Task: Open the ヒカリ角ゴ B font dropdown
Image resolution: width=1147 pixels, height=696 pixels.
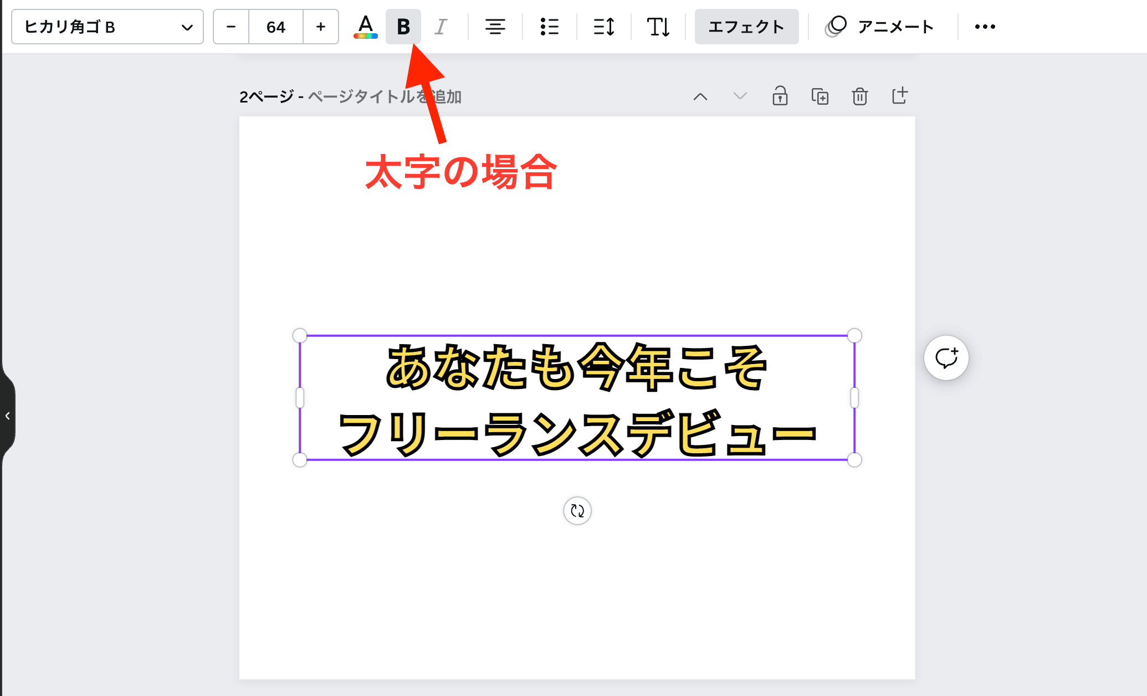Action: pos(107,27)
